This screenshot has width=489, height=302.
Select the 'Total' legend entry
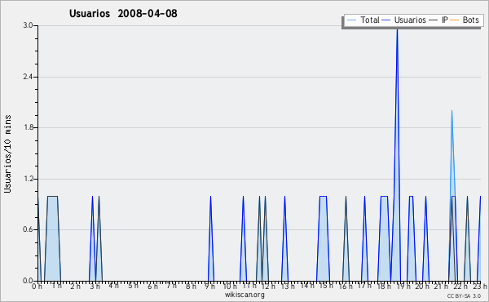tap(363, 20)
